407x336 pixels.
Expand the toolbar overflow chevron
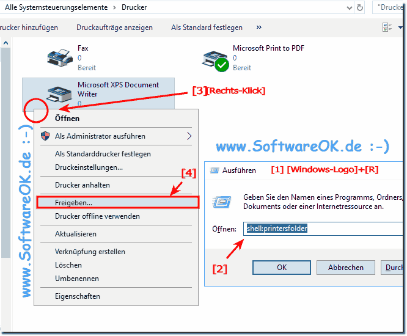[258, 27]
